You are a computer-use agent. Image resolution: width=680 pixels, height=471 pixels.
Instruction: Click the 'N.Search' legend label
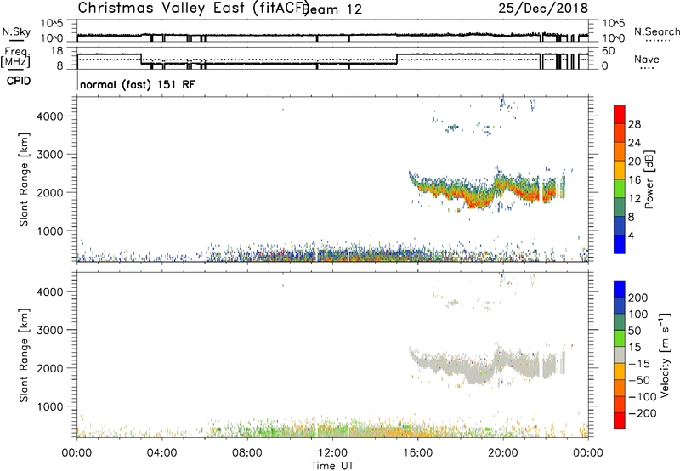coord(657,31)
